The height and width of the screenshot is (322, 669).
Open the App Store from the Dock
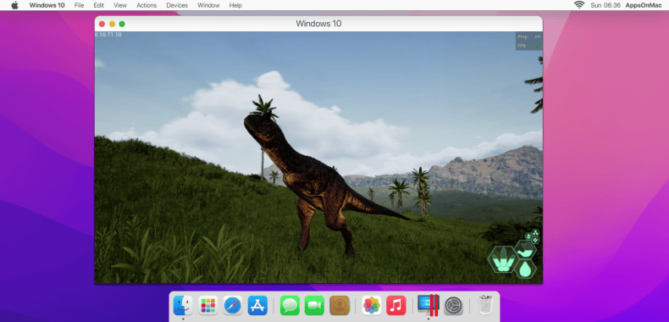tap(257, 305)
